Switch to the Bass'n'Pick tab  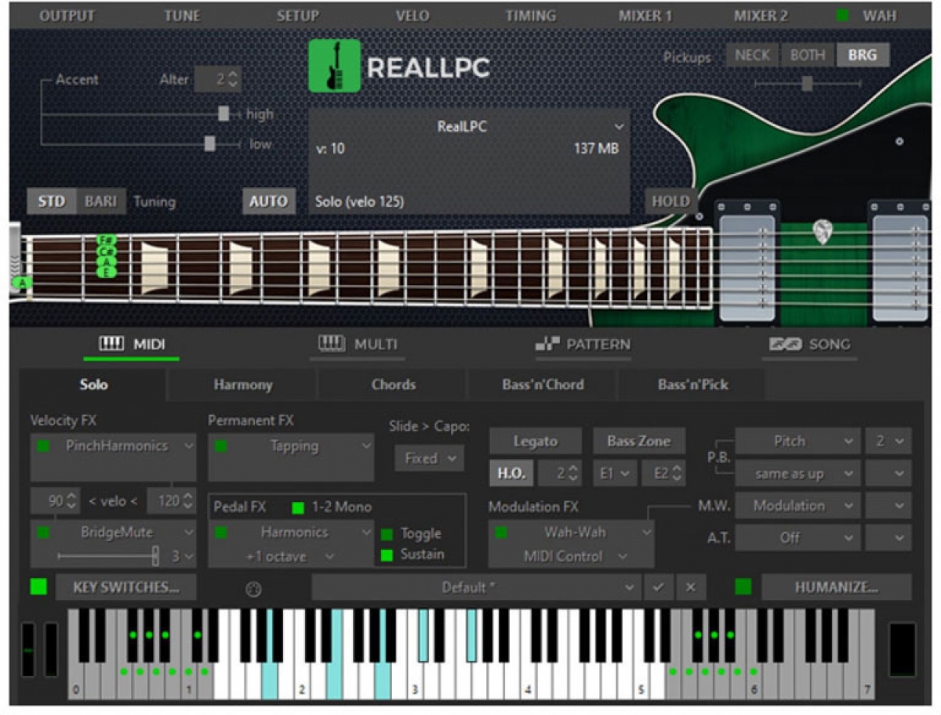pyautogui.click(x=693, y=385)
